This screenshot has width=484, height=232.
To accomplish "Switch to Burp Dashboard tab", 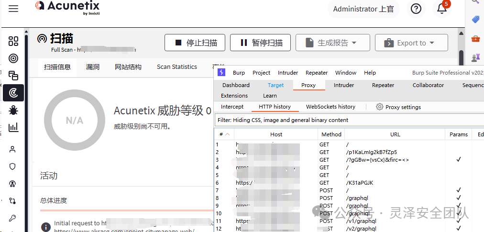I will click(x=236, y=85).
